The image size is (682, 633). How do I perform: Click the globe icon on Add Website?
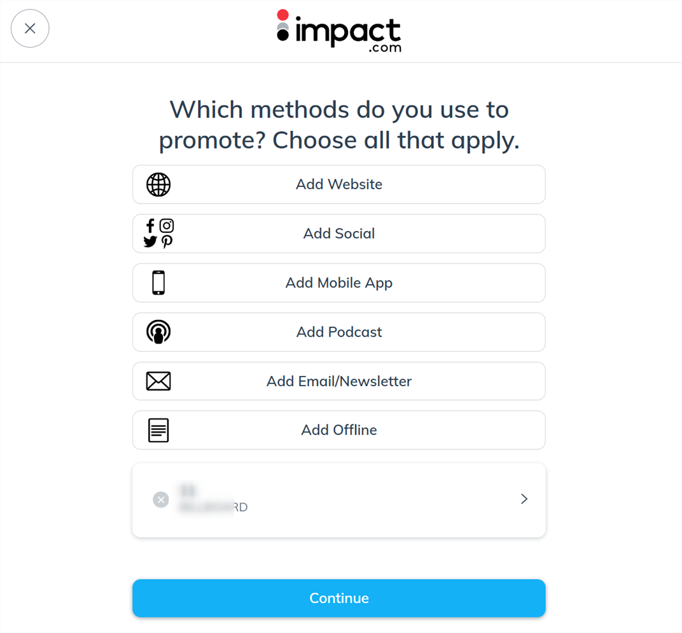pos(158,184)
